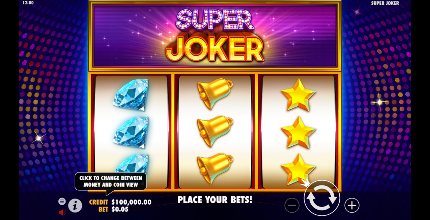Click the top star on the third reel
The width and height of the screenshot is (430, 220).
coord(298,95)
